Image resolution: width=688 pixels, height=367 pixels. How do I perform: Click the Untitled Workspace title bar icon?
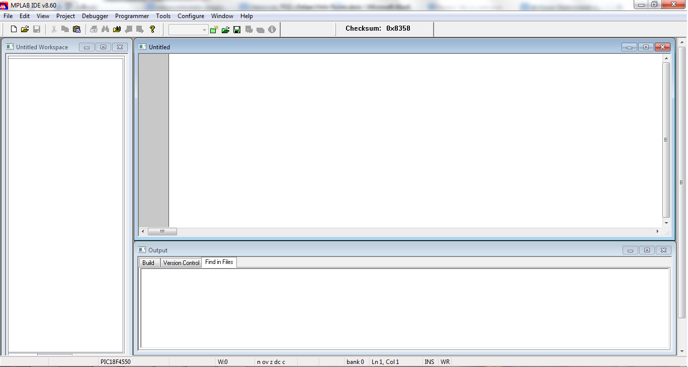click(x=10, y=47)
